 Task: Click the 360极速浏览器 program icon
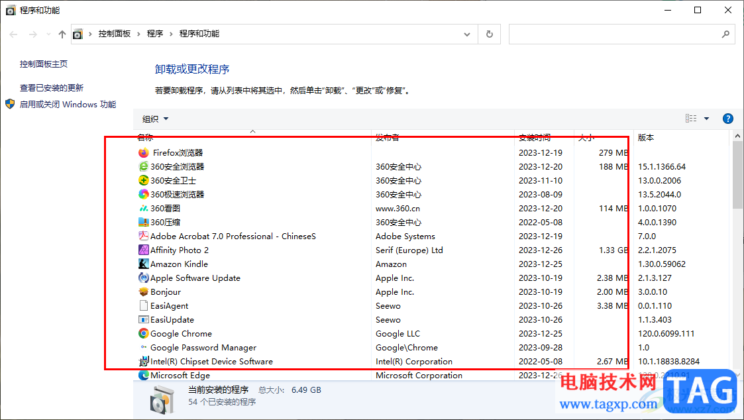tap(143, 194)
